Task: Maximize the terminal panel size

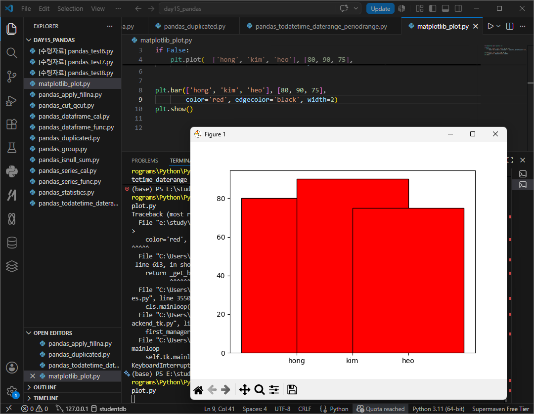Action: point(510,160)
